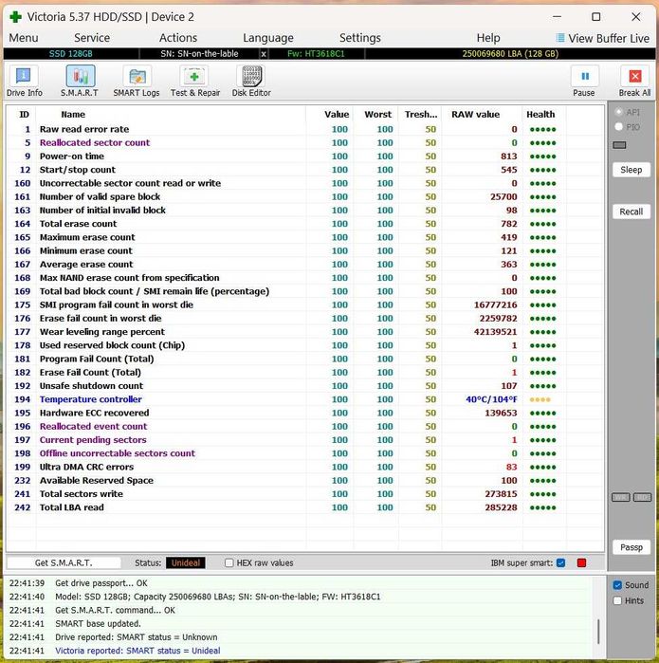Select the Wear leveling range percent row

pos(304,332)
